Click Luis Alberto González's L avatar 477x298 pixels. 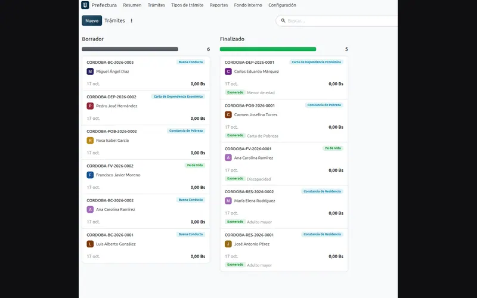90,244
